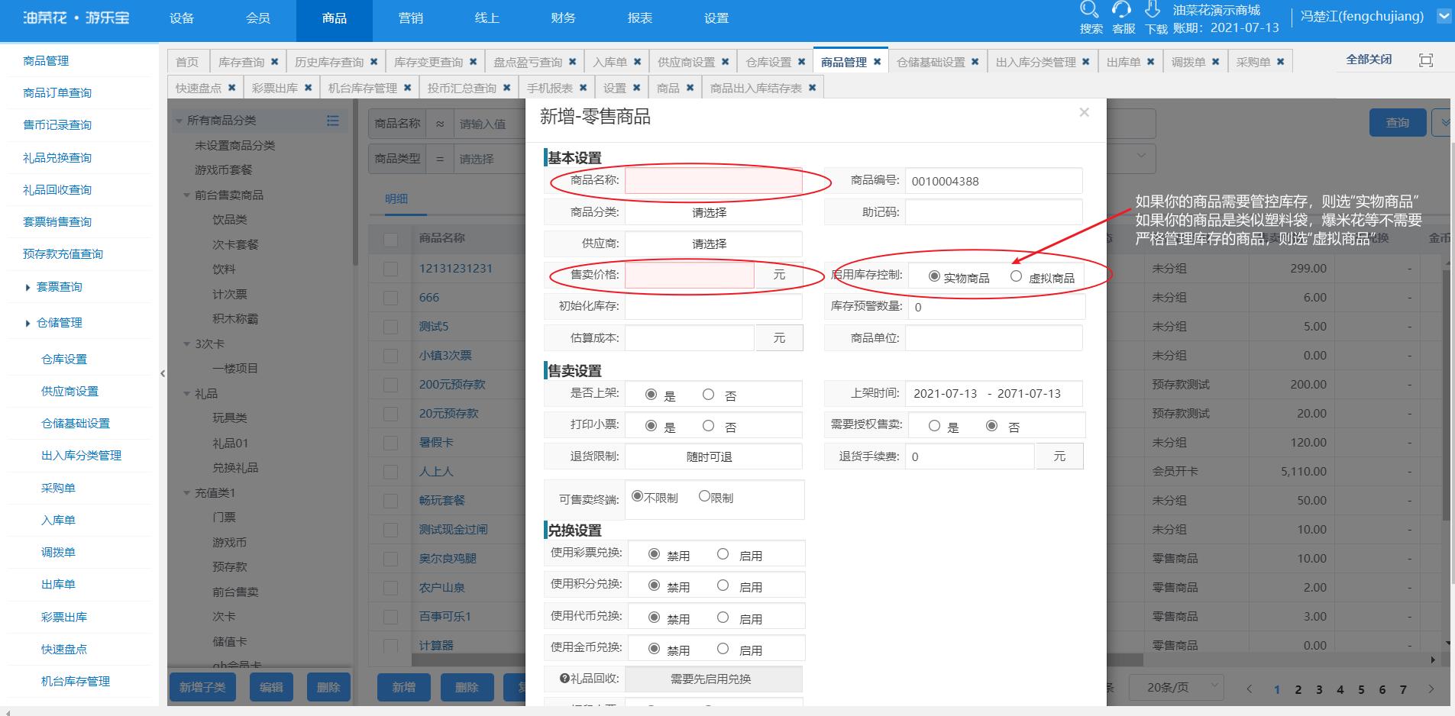Close the 商品出入库结存表 tab

[x=812, y=88]
